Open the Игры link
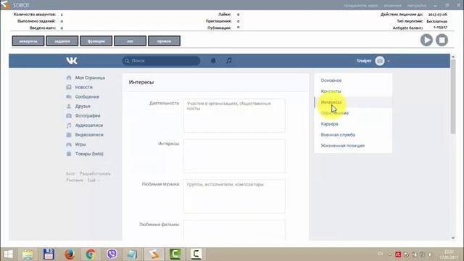 [80, 144]
